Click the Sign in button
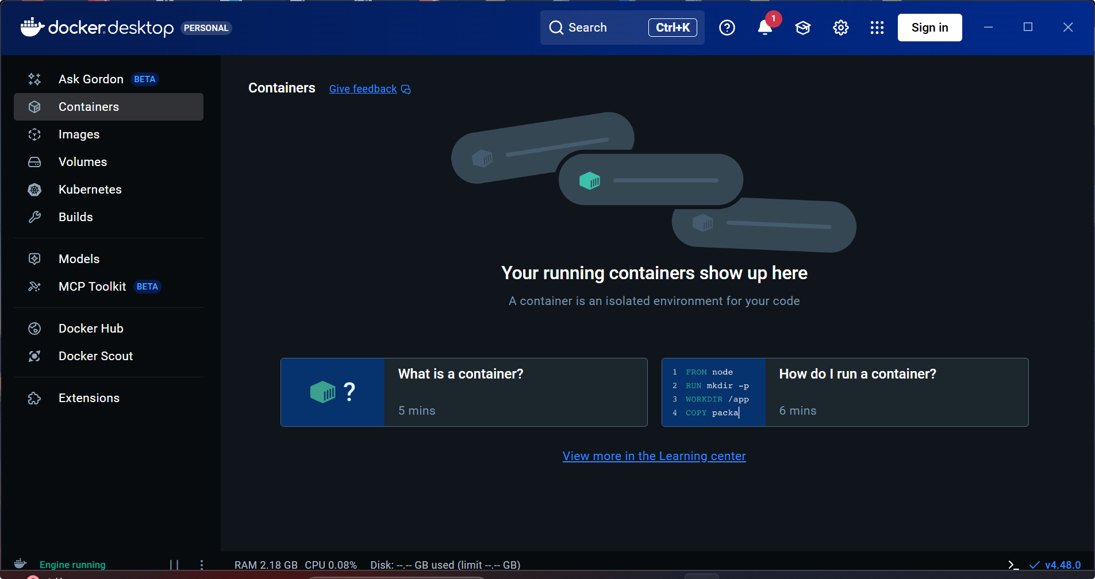1095x579 pixels. pyautogui.click(x=929, y=28)
